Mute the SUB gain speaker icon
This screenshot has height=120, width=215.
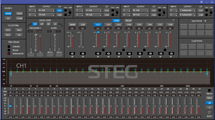(x=83, y=54)
